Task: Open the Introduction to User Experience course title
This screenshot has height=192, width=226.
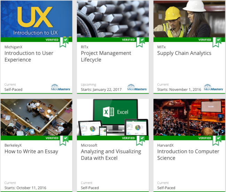Action: [29, 57]
